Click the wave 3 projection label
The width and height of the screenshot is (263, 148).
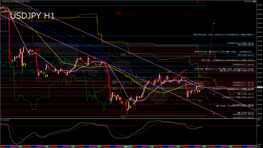click(214, 114)
